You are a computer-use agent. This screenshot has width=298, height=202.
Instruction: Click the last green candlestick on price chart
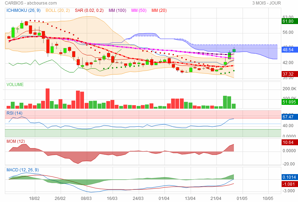click(x=234, y=50)
